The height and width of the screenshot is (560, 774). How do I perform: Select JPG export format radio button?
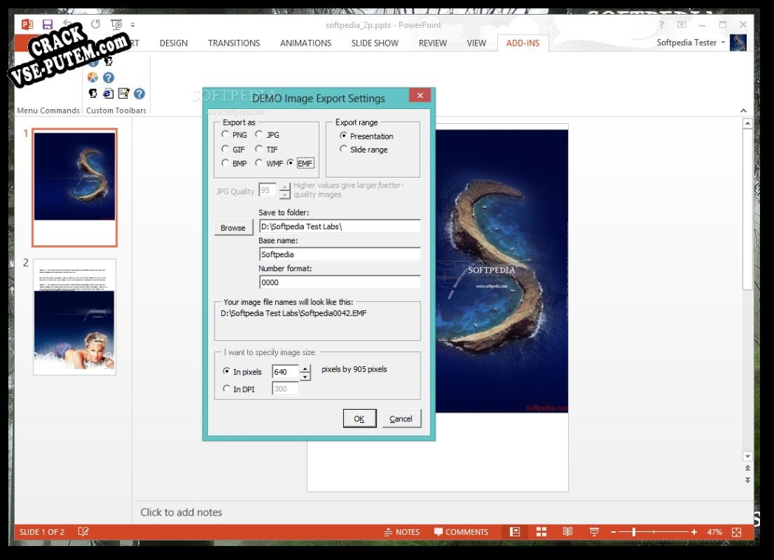[x=259, y=134]
